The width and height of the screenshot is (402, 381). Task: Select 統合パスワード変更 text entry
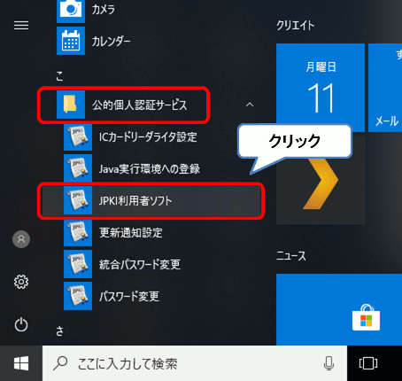click(x=140, y=264)
